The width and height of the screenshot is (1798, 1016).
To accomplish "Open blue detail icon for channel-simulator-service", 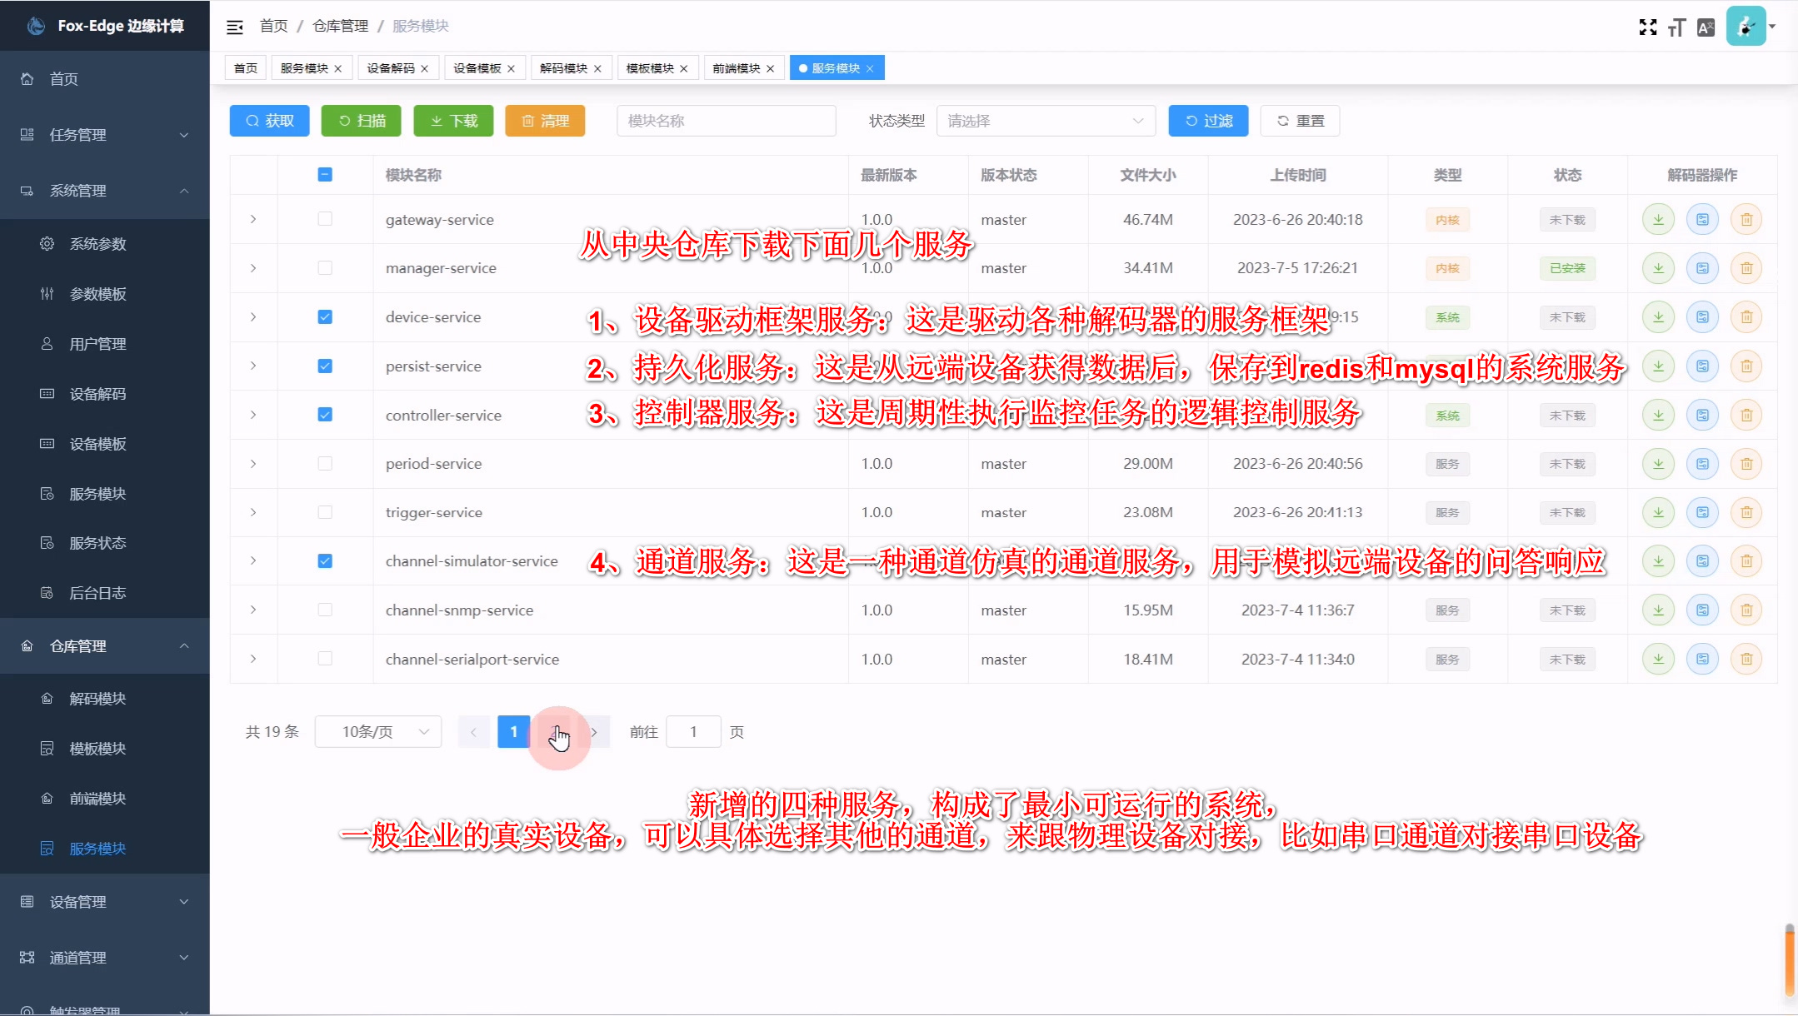I will click(x=1702, y=561).
